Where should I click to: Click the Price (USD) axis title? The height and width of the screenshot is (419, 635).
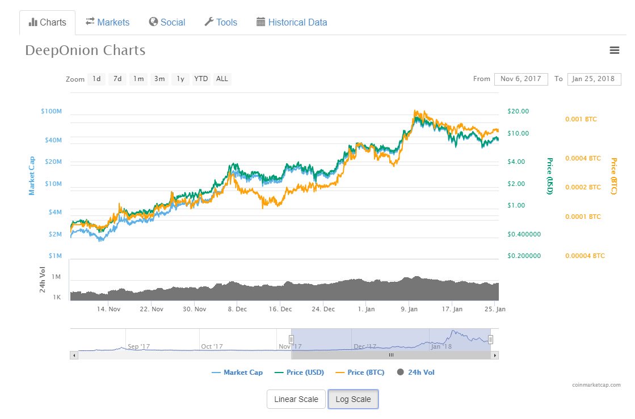click(549, 176)
